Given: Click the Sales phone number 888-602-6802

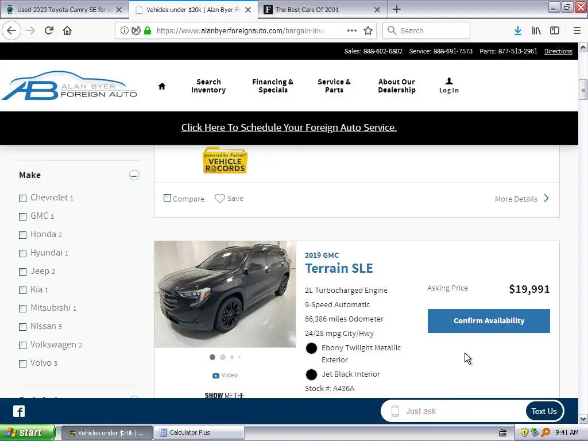Looking at the screenshot, I should (x=383, y=51).
